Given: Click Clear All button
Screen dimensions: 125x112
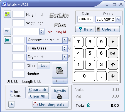Looking at the screenshot, I should 38,96.
